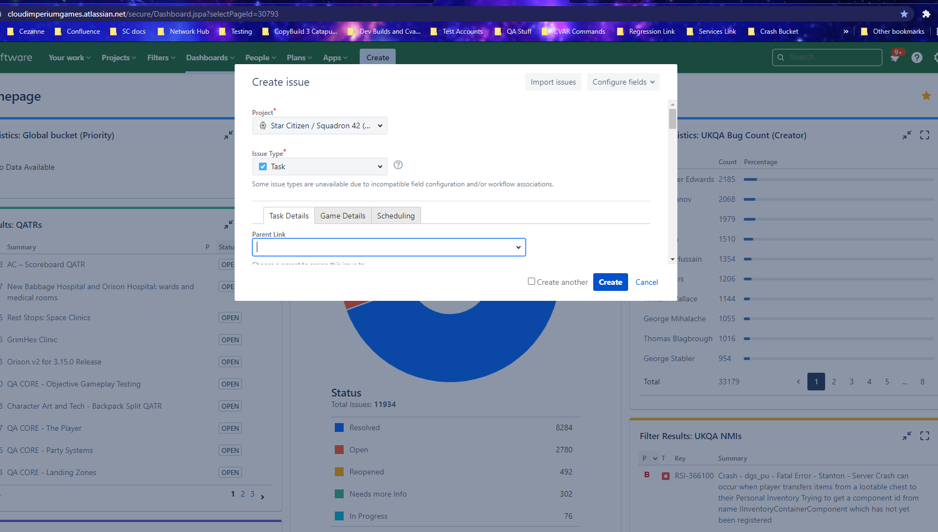Screen dimensions: 938x532
Task: Open the notifications icon with 9+ badge
Action: [x=895, y=57]
